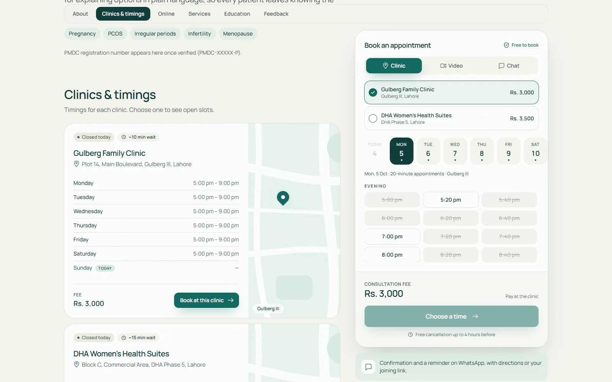Open the Services tab

click(199, 14)
